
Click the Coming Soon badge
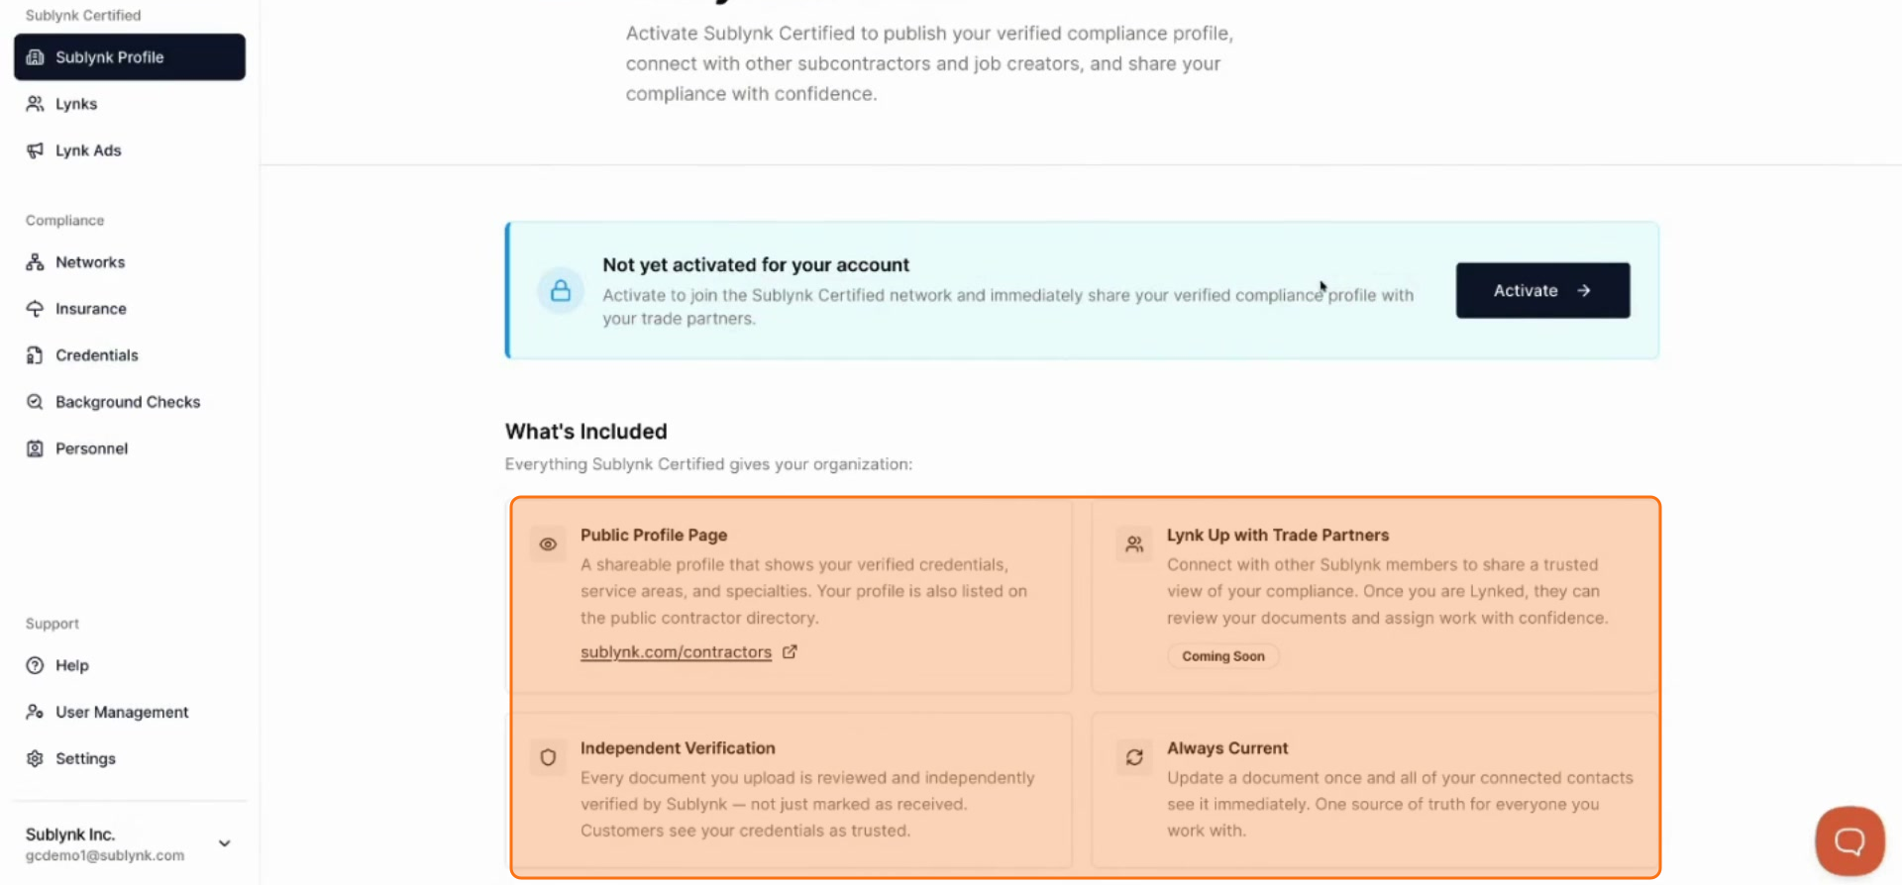pyautogui.click(x=1223, y=656)
